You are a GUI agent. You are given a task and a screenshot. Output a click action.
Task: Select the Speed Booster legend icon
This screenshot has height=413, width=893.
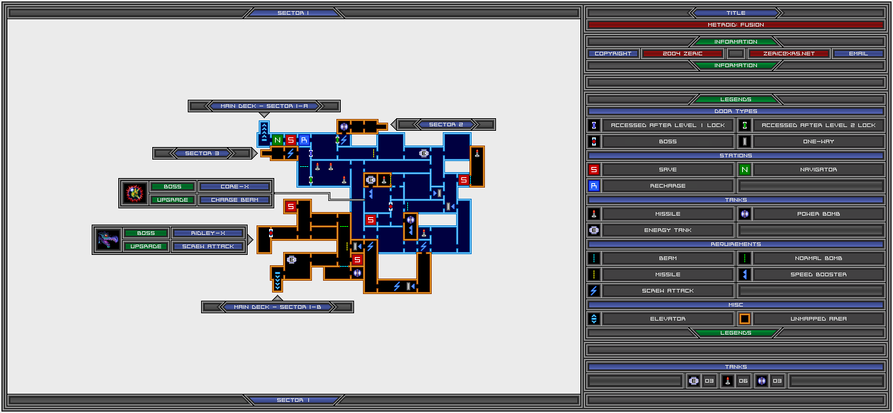point(745,275)
